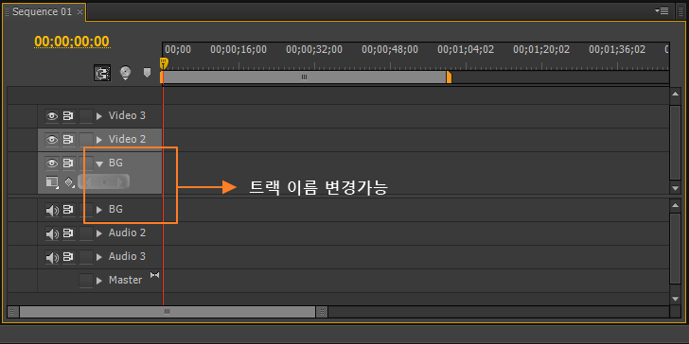Toggle sync lock on Audio 2
The image size is (689, 344).
pos(68,233)
